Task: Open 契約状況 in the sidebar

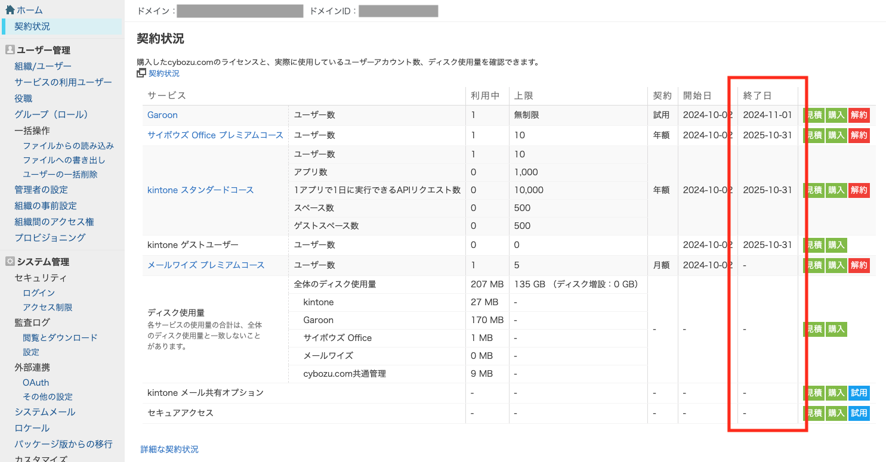Action: click(x=32, y=26)
